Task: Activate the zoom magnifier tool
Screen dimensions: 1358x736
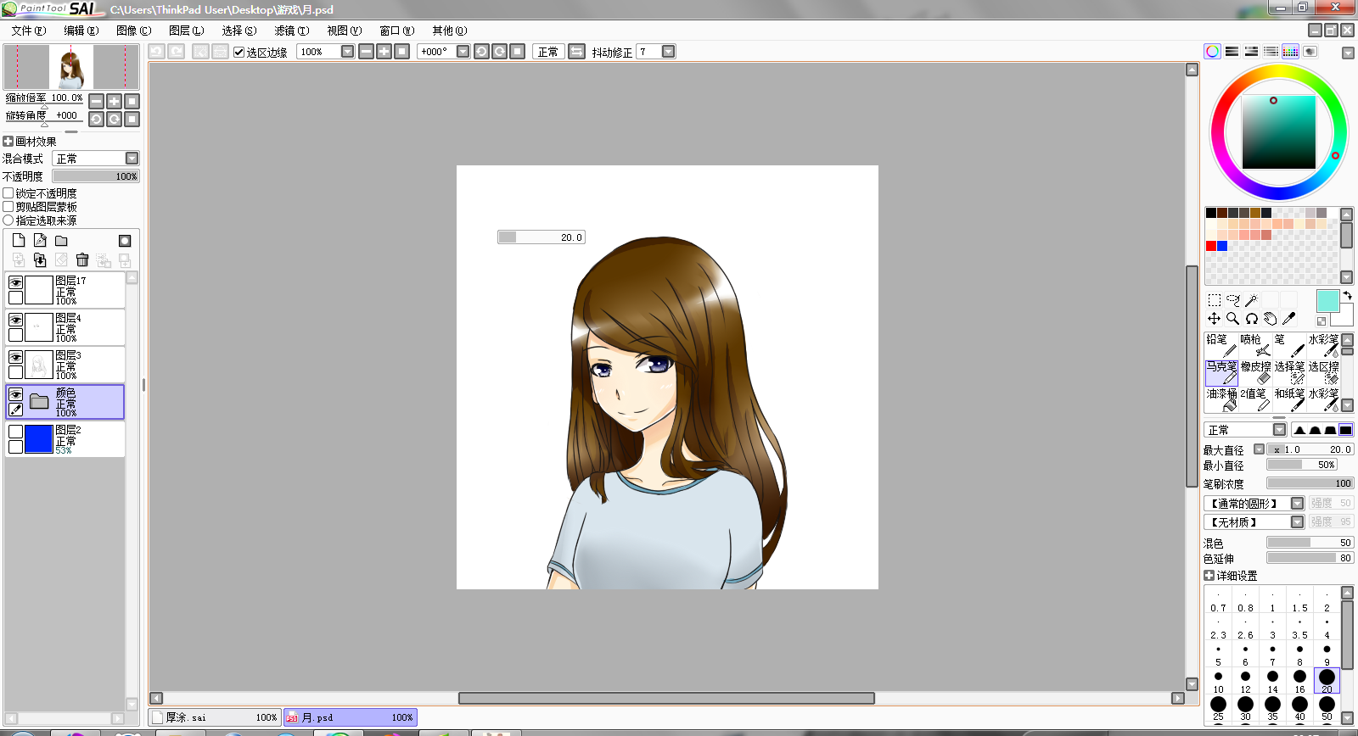Action: (x=1233, y=319)
